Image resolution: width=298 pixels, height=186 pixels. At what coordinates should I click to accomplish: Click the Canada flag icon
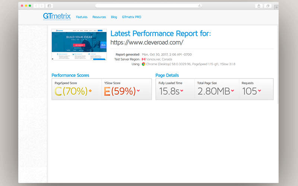(143, 59)
